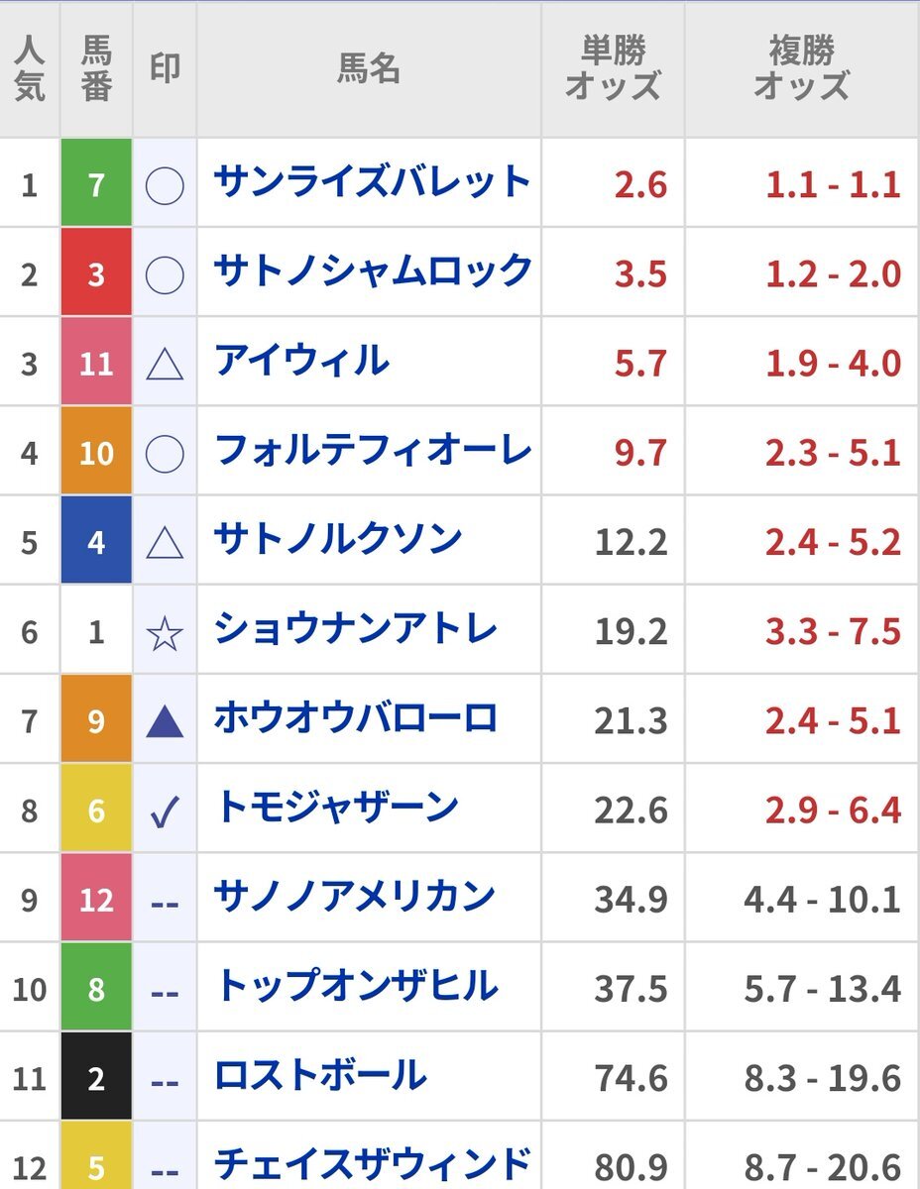
Task: Open horse page サンライズバレット
Action: coord(373,182)
